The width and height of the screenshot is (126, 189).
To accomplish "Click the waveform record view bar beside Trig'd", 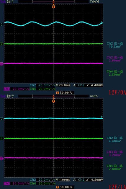I will point(54,2).
